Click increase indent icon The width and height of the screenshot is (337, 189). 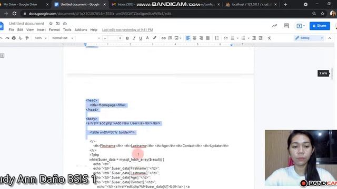point(261,38)
